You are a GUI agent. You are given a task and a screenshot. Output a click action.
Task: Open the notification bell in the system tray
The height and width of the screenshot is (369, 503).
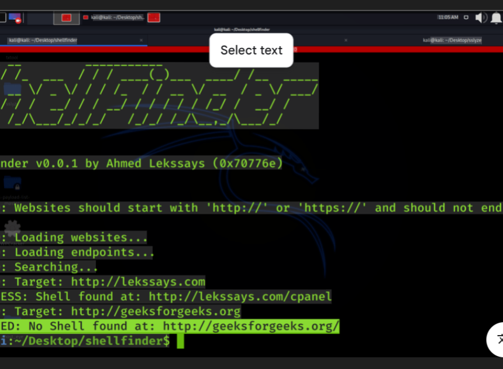pos(497,17)
